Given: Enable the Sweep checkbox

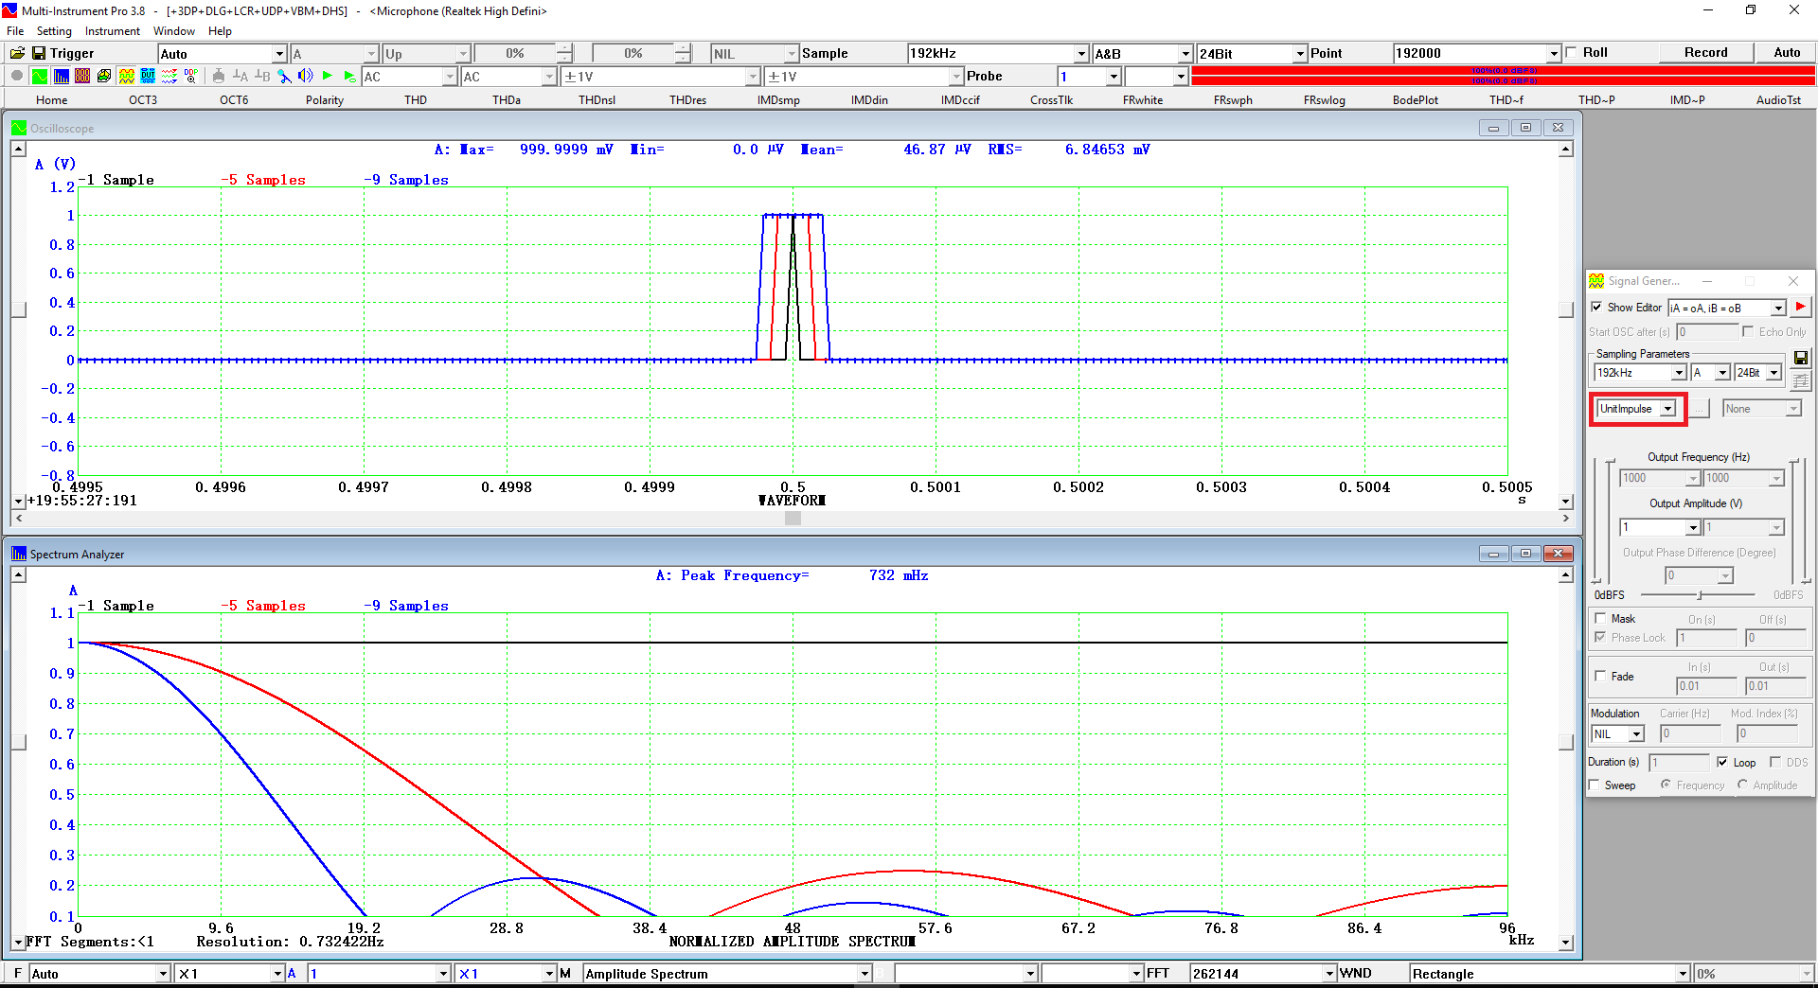Looking at the screenshot, I should (x=1595, y=785).
